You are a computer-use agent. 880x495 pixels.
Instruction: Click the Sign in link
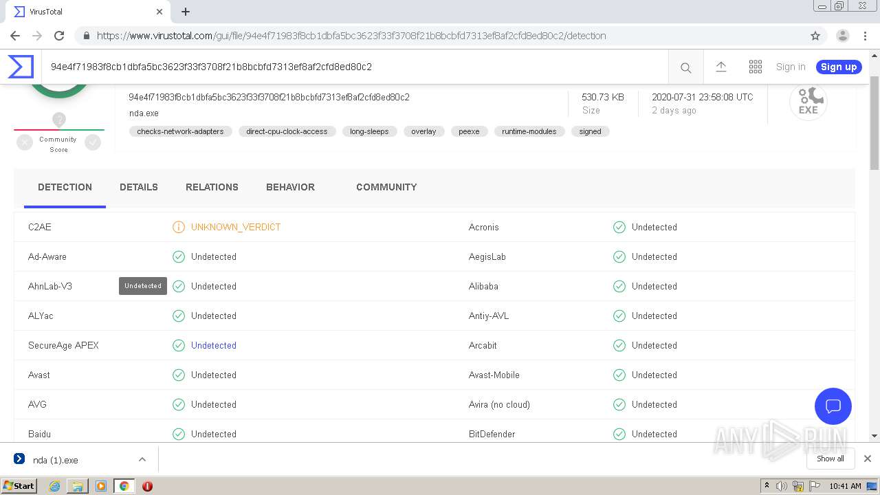(791, 67)
